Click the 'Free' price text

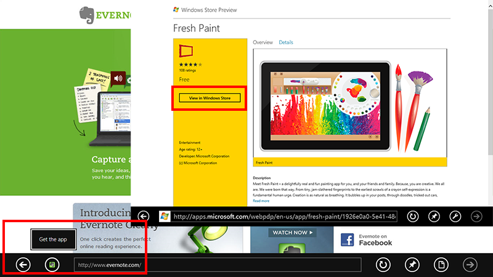tap(184, 79)
